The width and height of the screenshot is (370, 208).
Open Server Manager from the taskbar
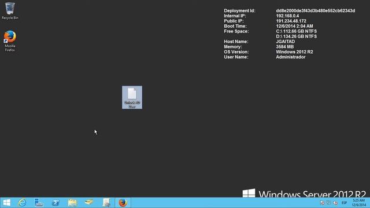click(x=39, y=203)
